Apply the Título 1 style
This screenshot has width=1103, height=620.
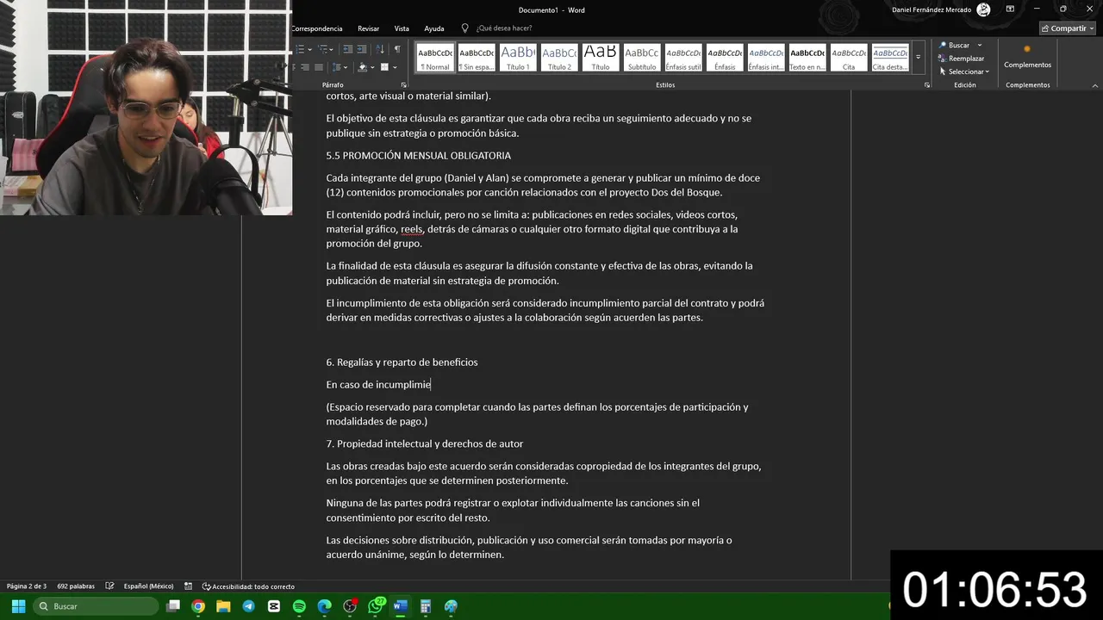click(x=518, y=58)
